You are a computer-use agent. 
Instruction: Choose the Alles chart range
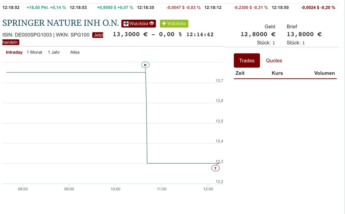click(x=75, y=52)
